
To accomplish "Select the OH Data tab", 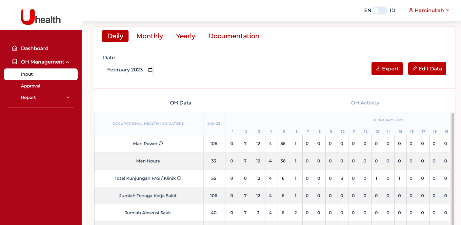I will tap(181, 103).
